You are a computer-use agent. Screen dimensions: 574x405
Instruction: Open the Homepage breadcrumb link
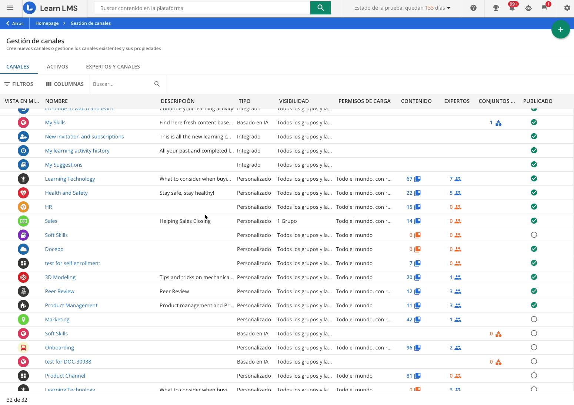pyautogui.click(x=47, y=23)
